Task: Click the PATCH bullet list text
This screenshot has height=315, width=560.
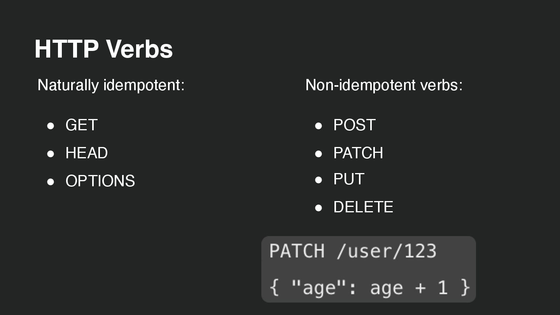Action: tap(358, 153)
